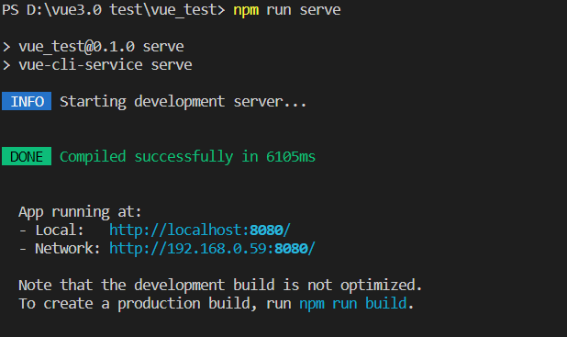567x337 pixels.
Task: Click the '- Local:' label
Action: point(51,230)
